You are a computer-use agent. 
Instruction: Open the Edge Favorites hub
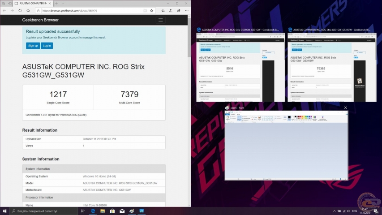163,11
